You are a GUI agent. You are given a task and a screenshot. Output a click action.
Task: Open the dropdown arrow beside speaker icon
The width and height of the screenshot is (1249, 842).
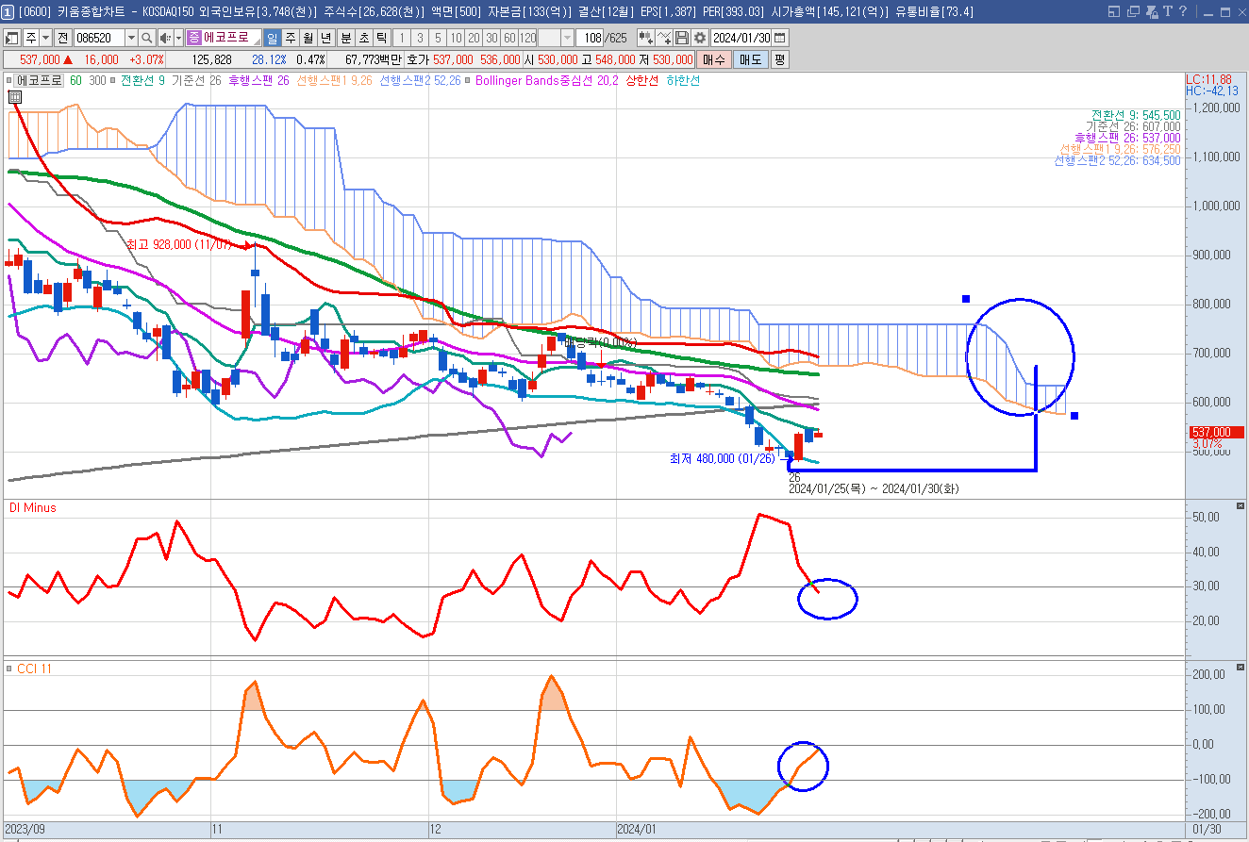point(178,38)
